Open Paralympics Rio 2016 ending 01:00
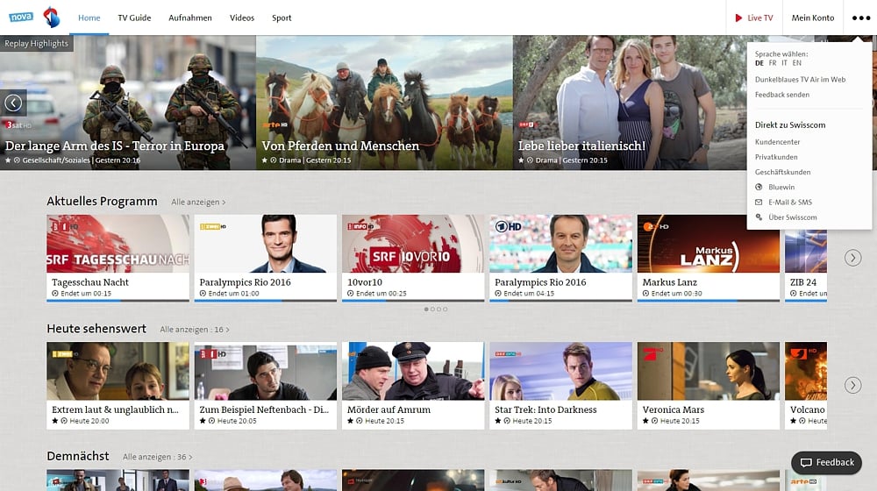The height and width of the screenshot is (491, 877). 266,259
